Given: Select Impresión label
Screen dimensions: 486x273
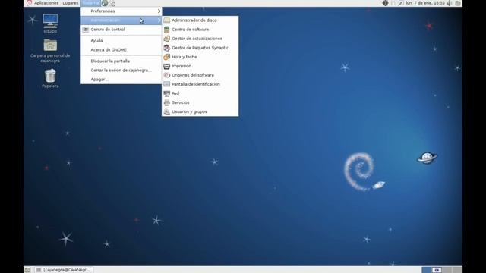Looking at the screenshot, I should [181, 66].
